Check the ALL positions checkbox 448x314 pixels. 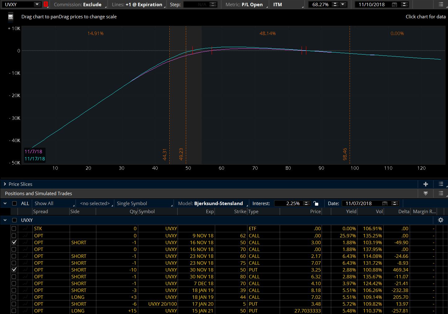coord(14,204)
